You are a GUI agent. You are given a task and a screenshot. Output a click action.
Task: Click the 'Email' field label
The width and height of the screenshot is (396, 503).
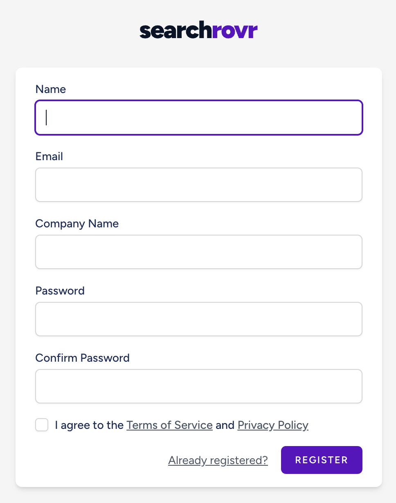pyautogui.click(x=49, y=156)
